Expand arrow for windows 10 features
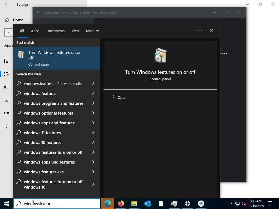The image size is (279, 209). (93, 142)
